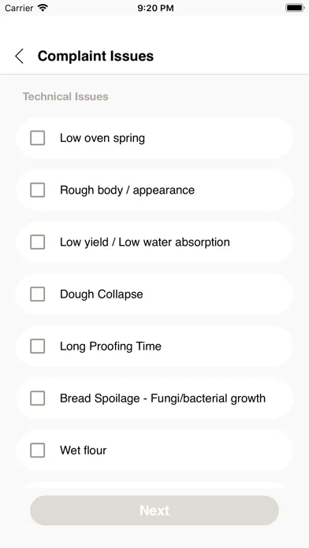Screen dimensions: 309x548
Task: Tap the Low oven spring label text
Action: [x=102, y=138]
